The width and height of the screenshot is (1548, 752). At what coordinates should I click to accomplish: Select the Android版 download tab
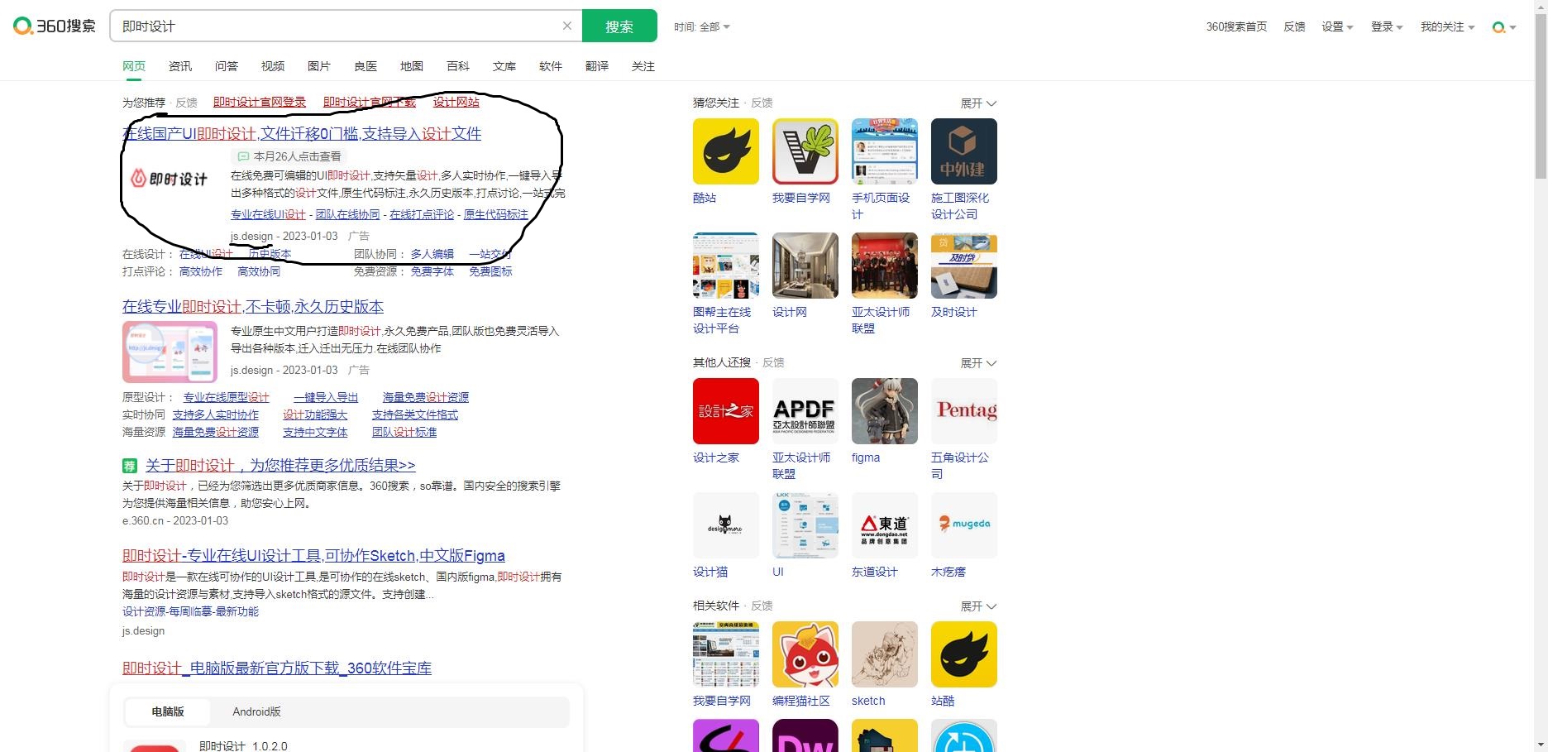tap(256, 711)
